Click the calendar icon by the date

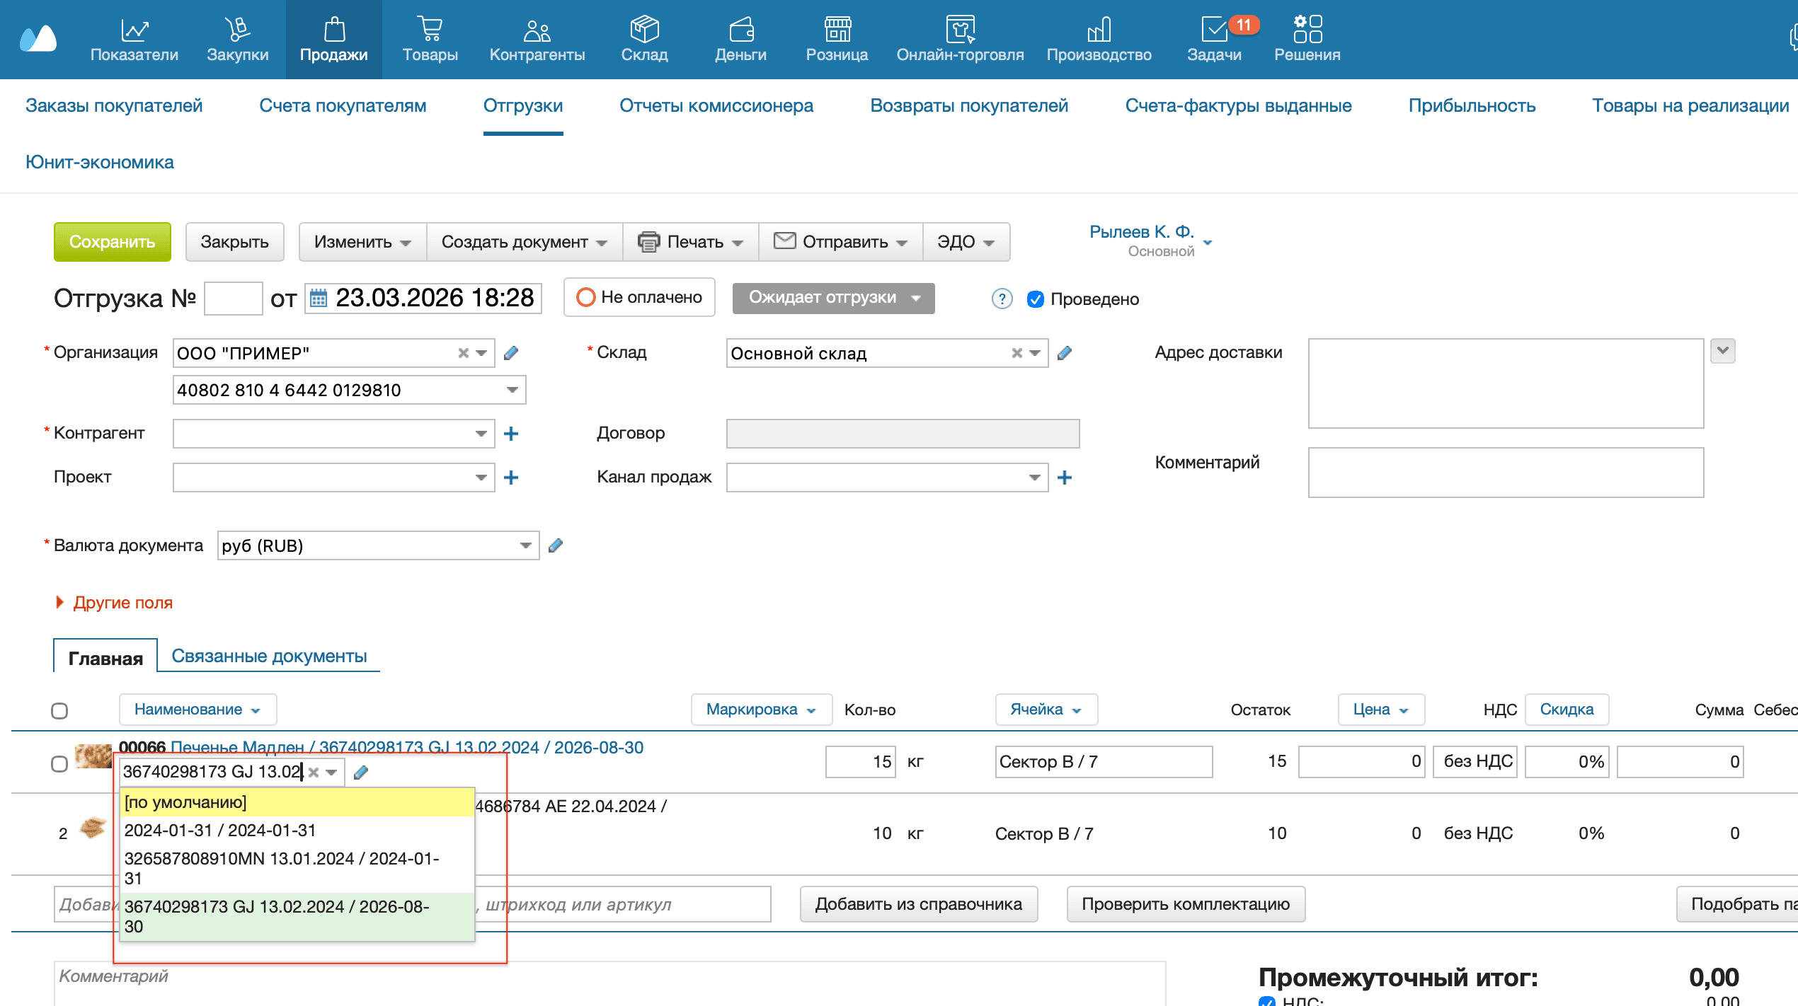[319, 298]
